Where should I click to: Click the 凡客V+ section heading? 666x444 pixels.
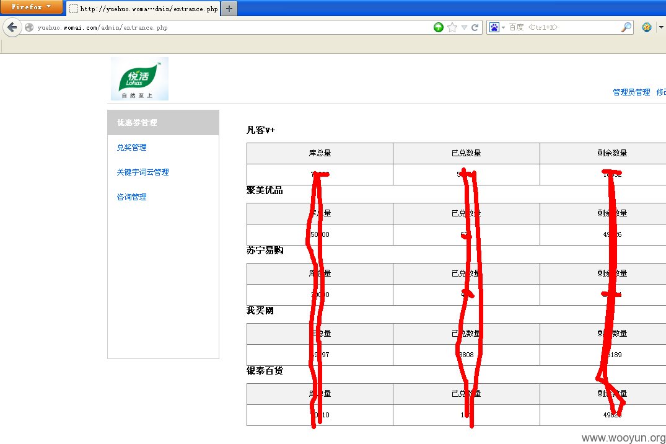click(x=261, y=130)
